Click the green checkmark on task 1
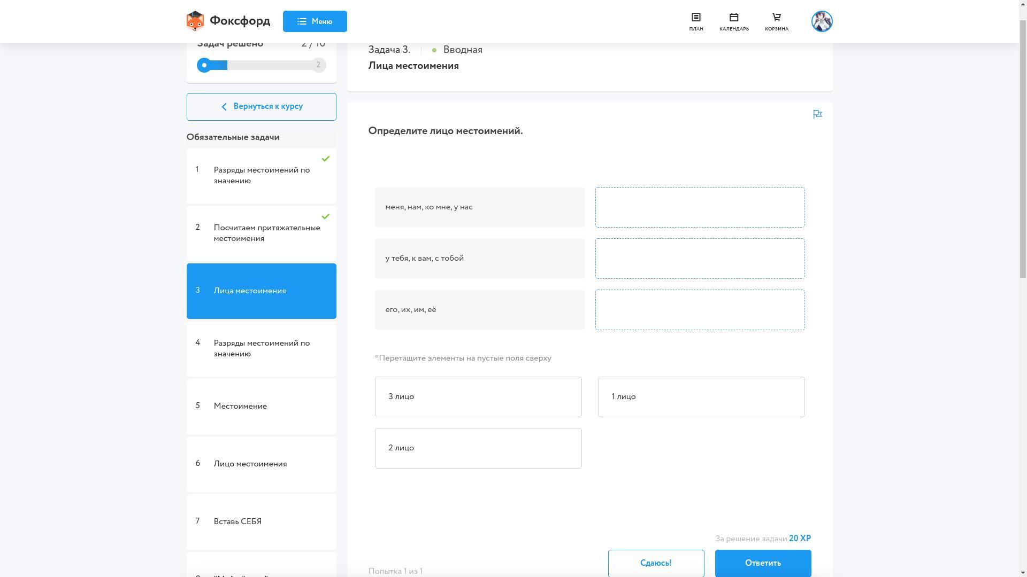 pyautogui.click(x=325, y=159)
